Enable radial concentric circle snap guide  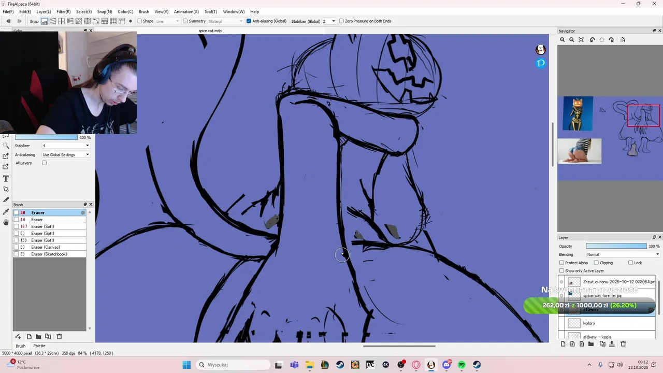tap(88, 21)
